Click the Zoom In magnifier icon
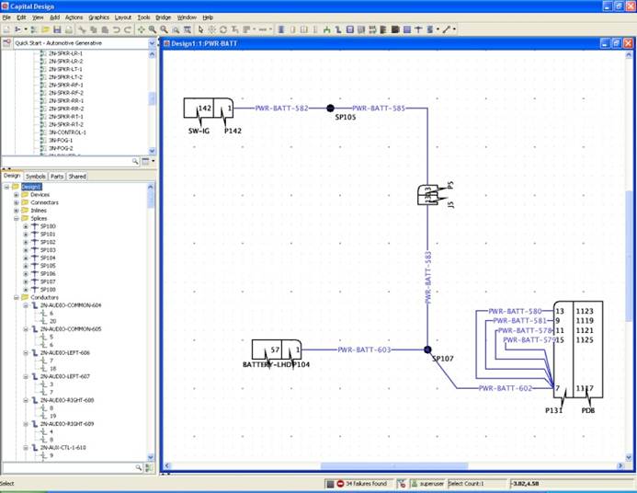637x493 pixels. pos(153,29)
